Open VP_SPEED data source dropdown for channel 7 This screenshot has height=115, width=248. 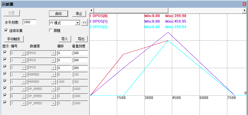54,103
